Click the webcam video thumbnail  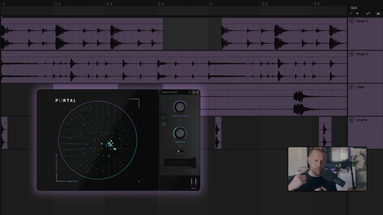327,169
